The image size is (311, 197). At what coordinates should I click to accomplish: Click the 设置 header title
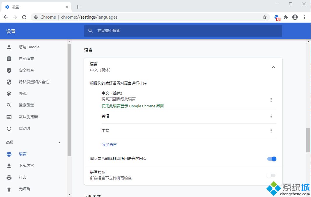(11, 31)
